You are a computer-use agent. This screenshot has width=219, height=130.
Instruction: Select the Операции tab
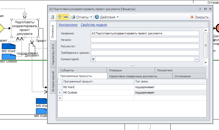tap(115, 70)
